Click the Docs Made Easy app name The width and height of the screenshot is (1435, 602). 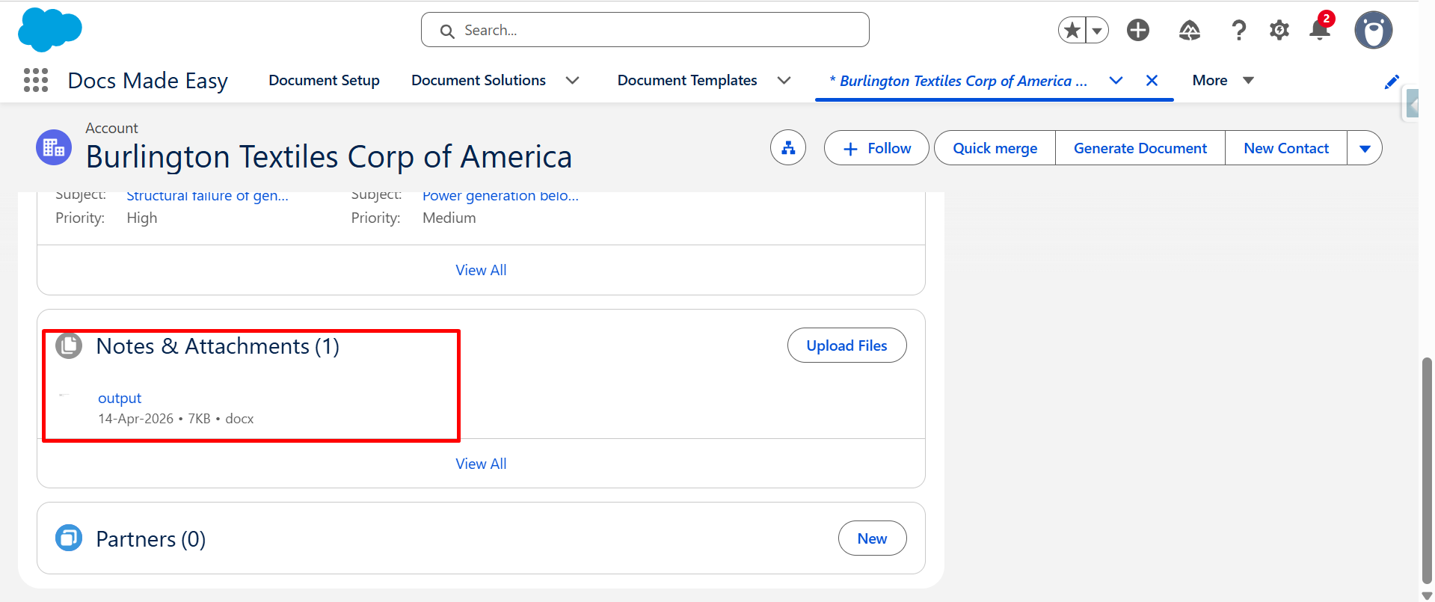pyautogui.click(x=148, y=81)
